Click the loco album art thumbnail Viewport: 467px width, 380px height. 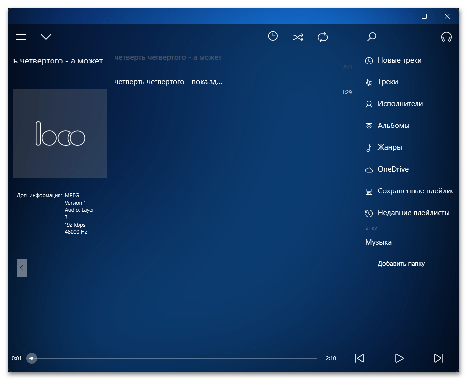(60, 133)
